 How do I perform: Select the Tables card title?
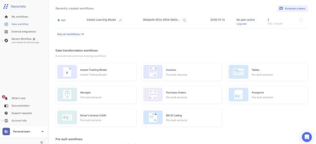pyautogui.click(x=256, y=70)
